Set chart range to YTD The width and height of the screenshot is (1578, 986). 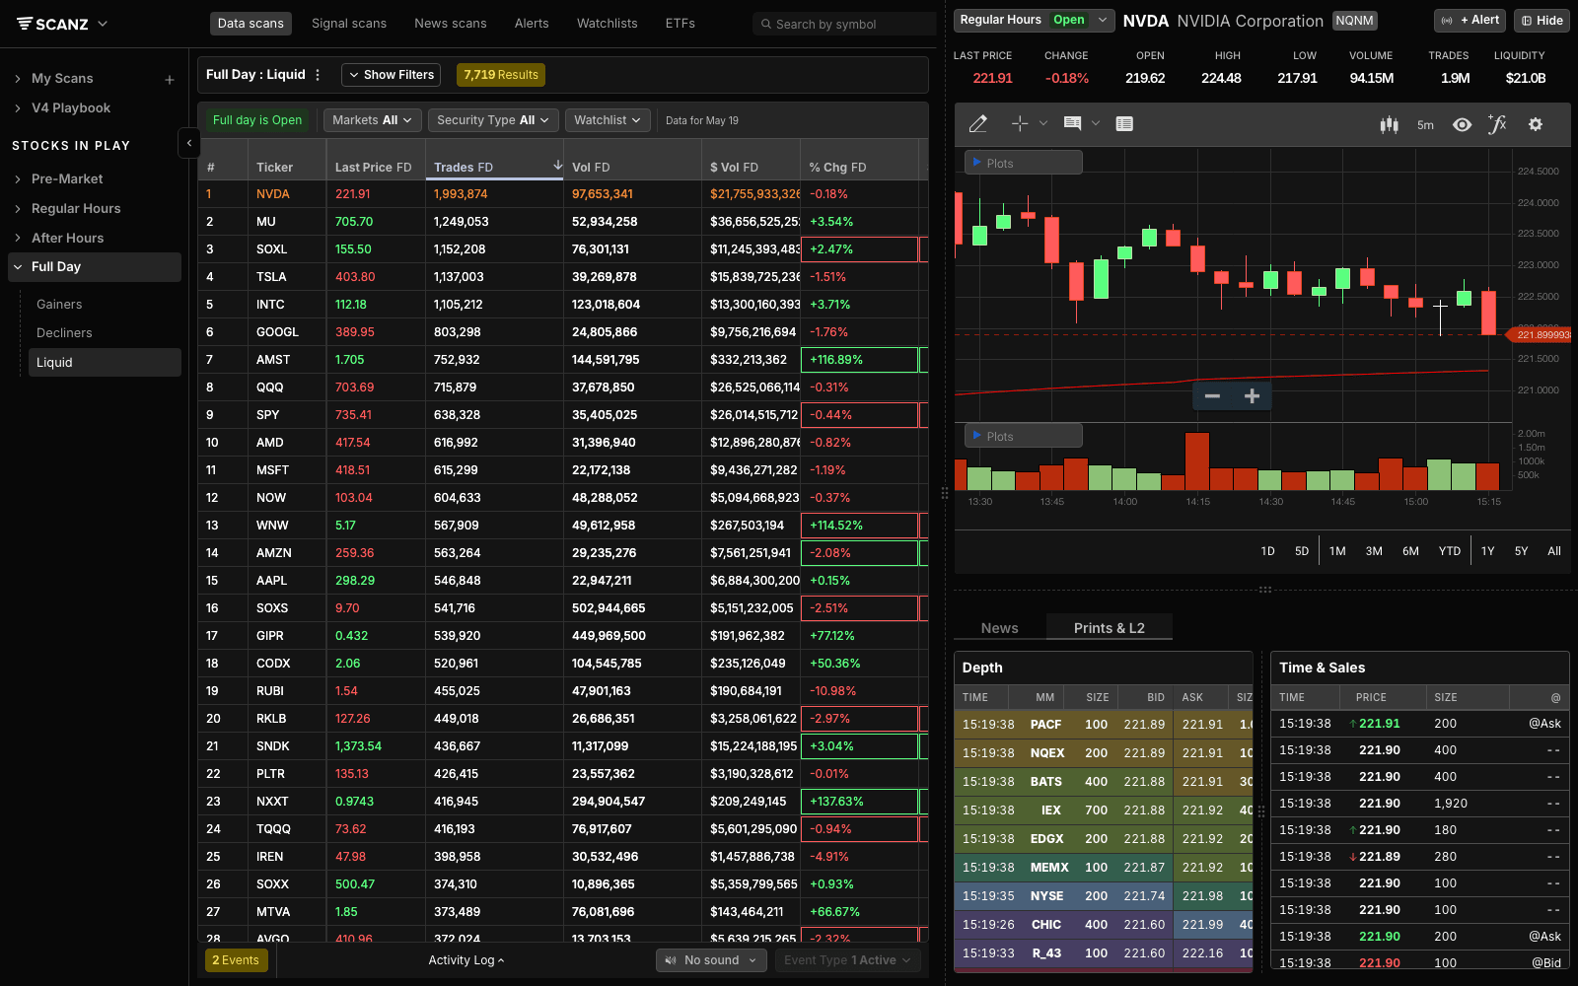(x=1450, y=551)
